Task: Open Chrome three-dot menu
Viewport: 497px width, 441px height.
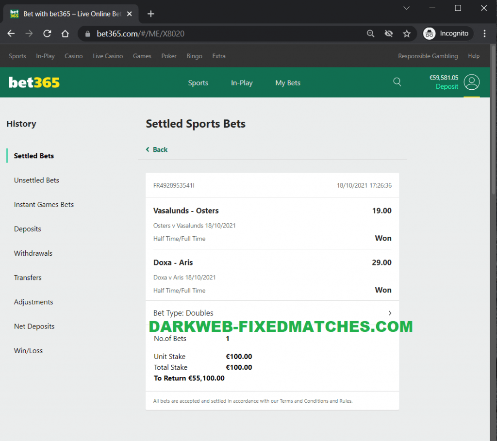Action: [x=484, y=33]
